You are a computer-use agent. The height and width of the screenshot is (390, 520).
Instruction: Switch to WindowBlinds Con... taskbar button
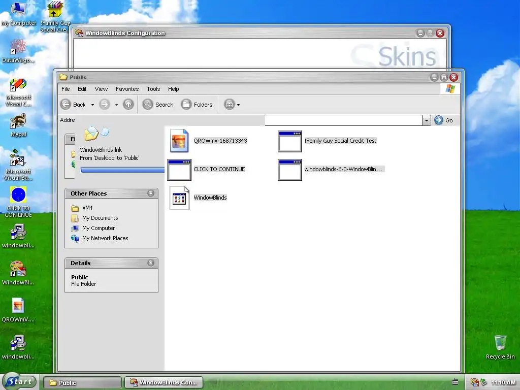(x=164, y=382)
